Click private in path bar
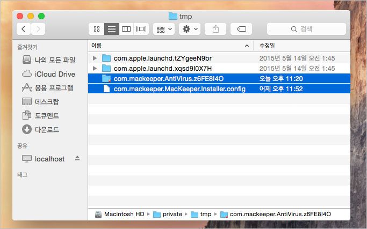The height and width of the screenshot is (229, 367). pyautogui.click(x=168, y=214)
